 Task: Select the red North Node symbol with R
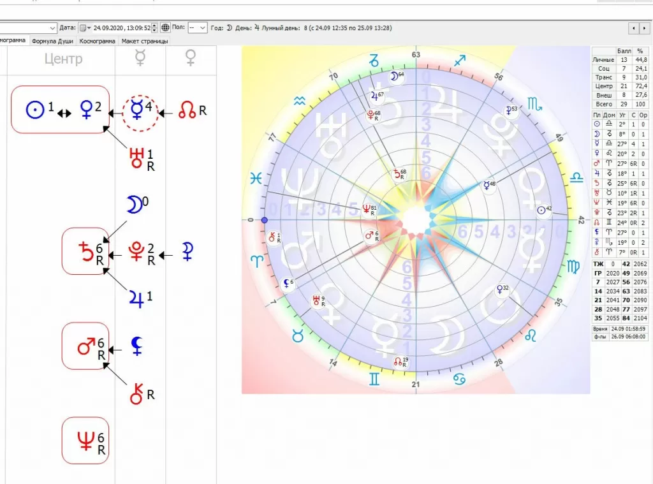point(189,109)
